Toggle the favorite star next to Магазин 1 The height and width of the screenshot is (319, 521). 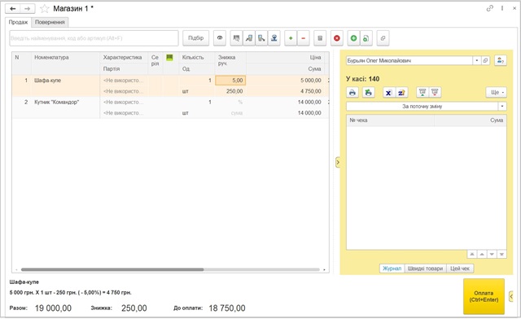45,9
